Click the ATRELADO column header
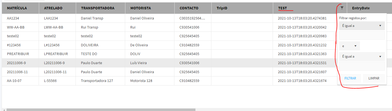392x111 pixels. click(x=53, y=8)
